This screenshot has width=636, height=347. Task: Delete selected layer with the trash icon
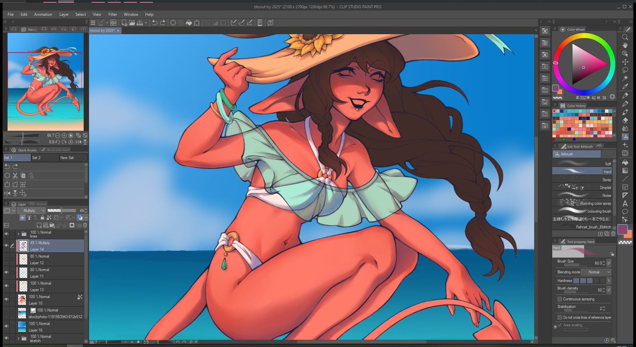(85, 225)
